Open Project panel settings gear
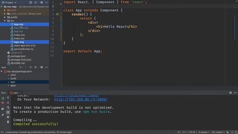Viewport: 238px width, 134px height. (x=42, y=3)
